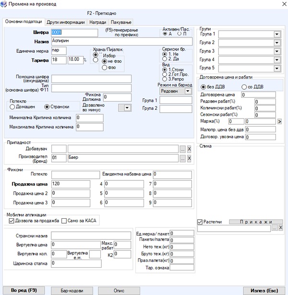Clear the image path with X

(281, 228)
